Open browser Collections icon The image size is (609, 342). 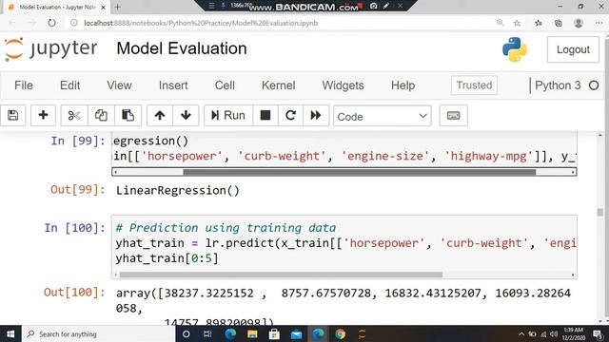coord(559,23)
